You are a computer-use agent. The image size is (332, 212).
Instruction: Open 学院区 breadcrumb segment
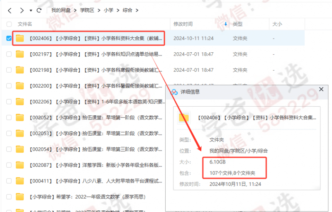click(87, 10)
